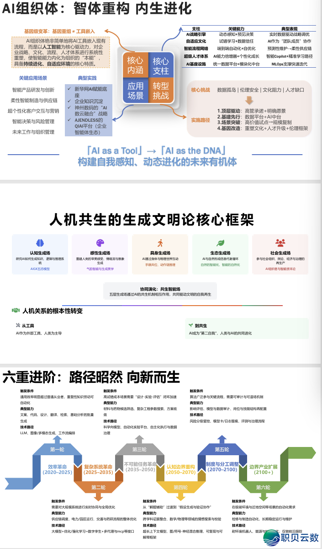The height and width of the screenshot is (549, 322).
Task: Click the brain icon above 认知生成场
Action: coord(40,243)
